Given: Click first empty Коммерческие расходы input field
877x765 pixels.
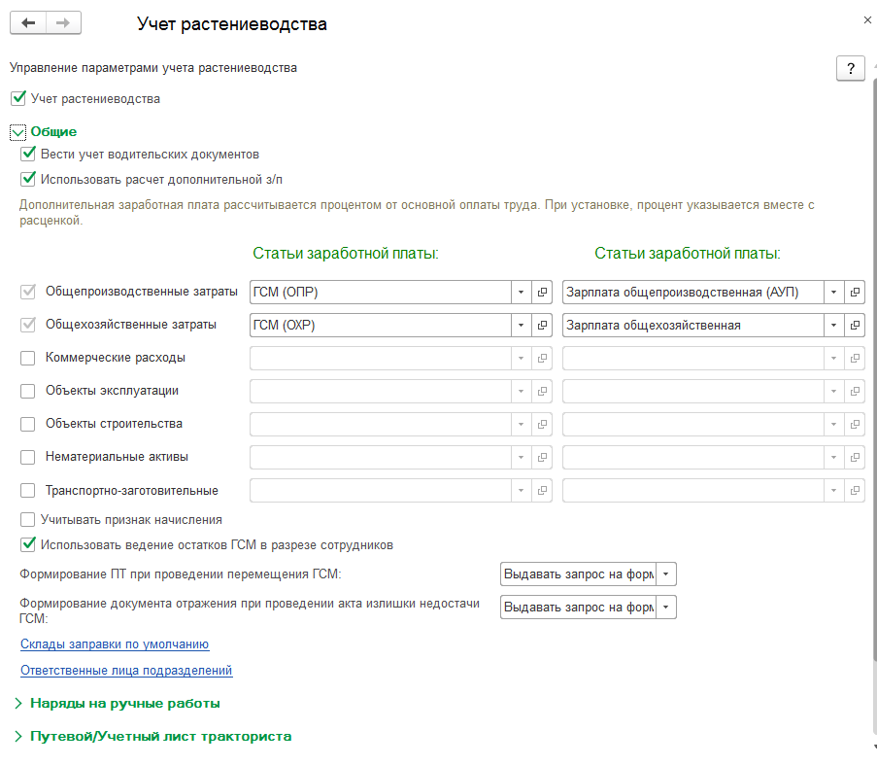Looking at the screenshot, I should tap(381, 358).
